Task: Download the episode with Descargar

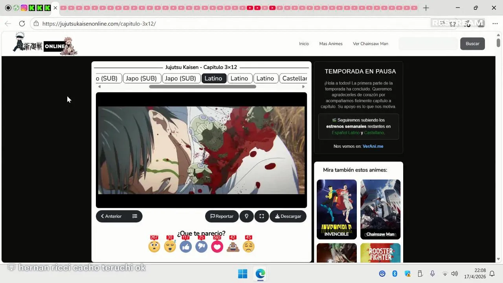Action: [288, 216]
